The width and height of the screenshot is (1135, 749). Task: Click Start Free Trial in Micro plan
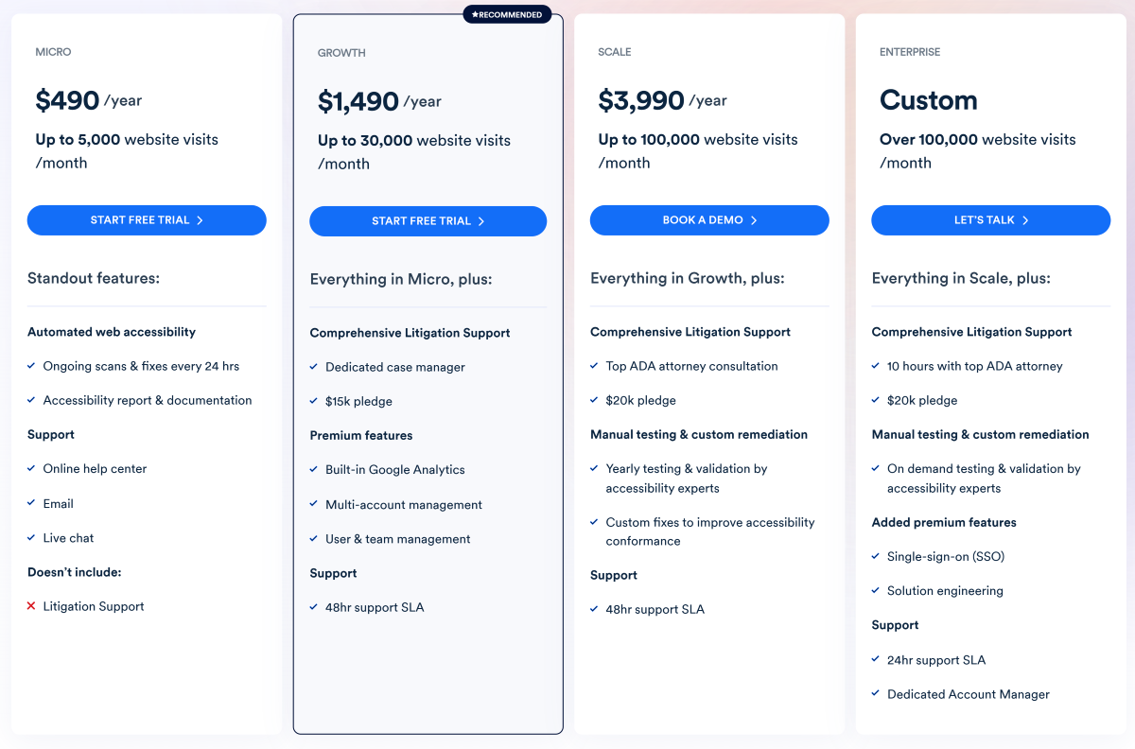pyautogui.click(x=147, y=220)
